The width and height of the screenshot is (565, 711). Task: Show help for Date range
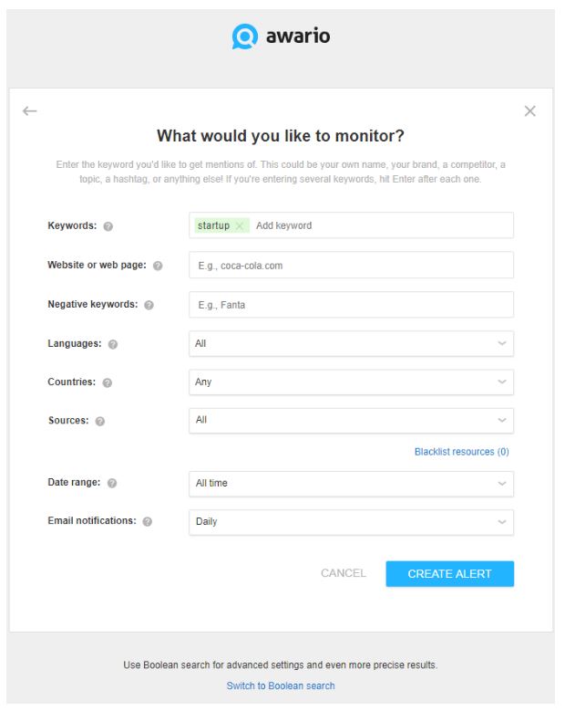(113, 483)
